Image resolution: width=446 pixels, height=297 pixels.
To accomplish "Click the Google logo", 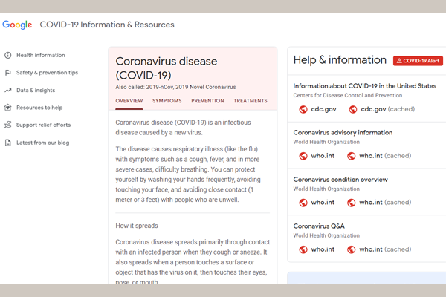I will 17,25.
